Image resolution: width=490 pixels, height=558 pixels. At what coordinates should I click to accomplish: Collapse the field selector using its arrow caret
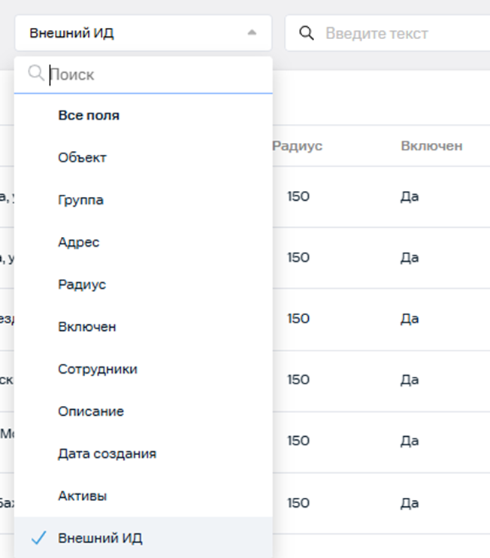tap(252, 33)
